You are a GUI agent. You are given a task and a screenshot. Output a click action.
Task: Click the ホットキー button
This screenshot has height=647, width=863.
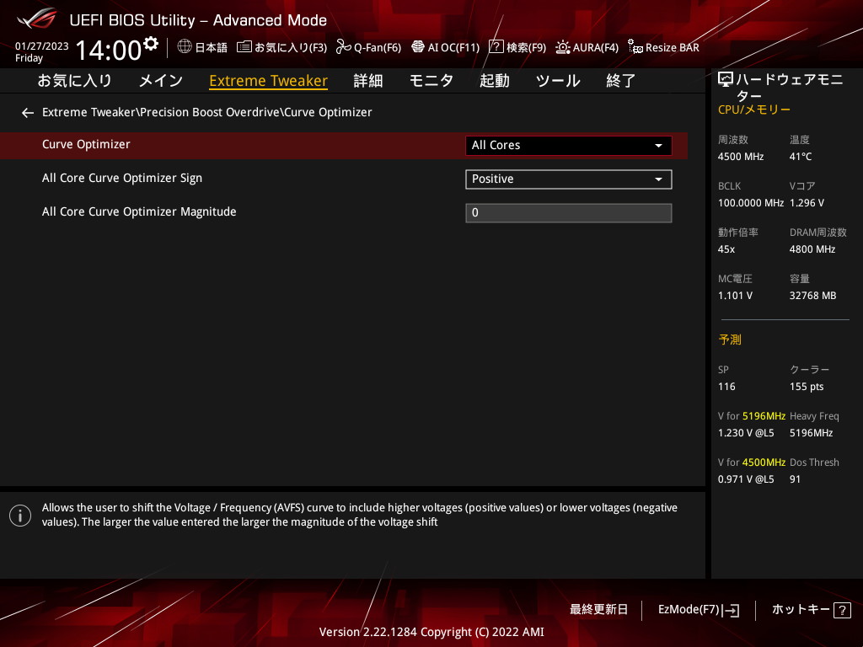tap(801, 610)
